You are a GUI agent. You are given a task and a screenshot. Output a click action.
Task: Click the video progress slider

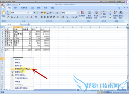tap(57, 1)
